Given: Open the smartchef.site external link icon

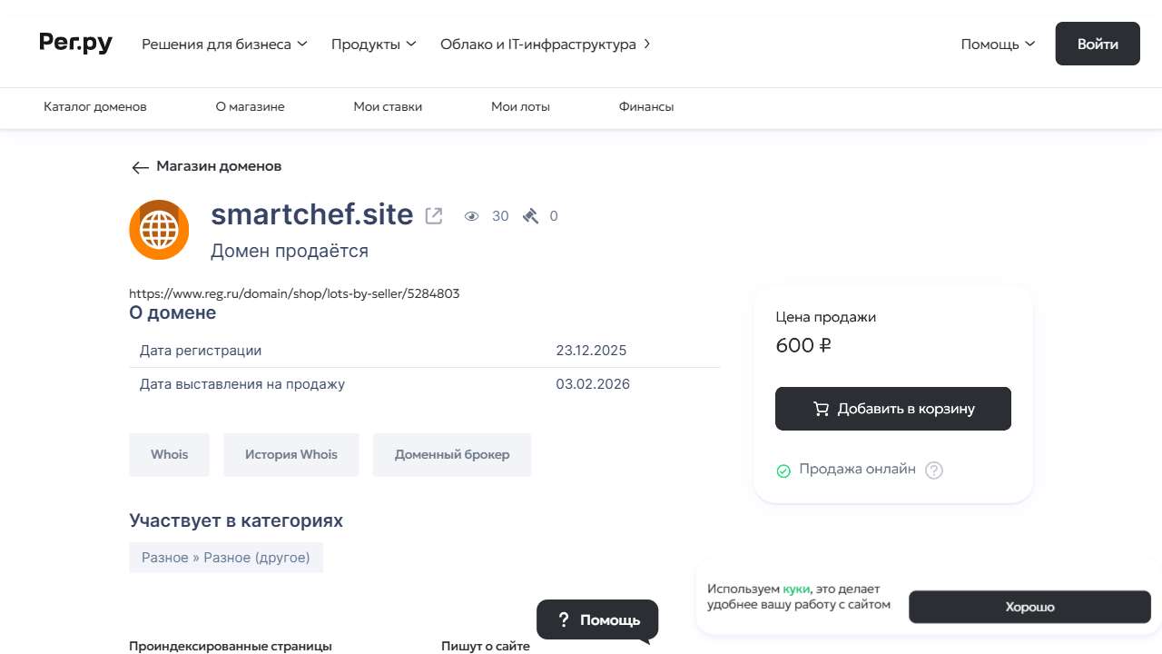Looking at the screenshot, I should pos(433,215).
